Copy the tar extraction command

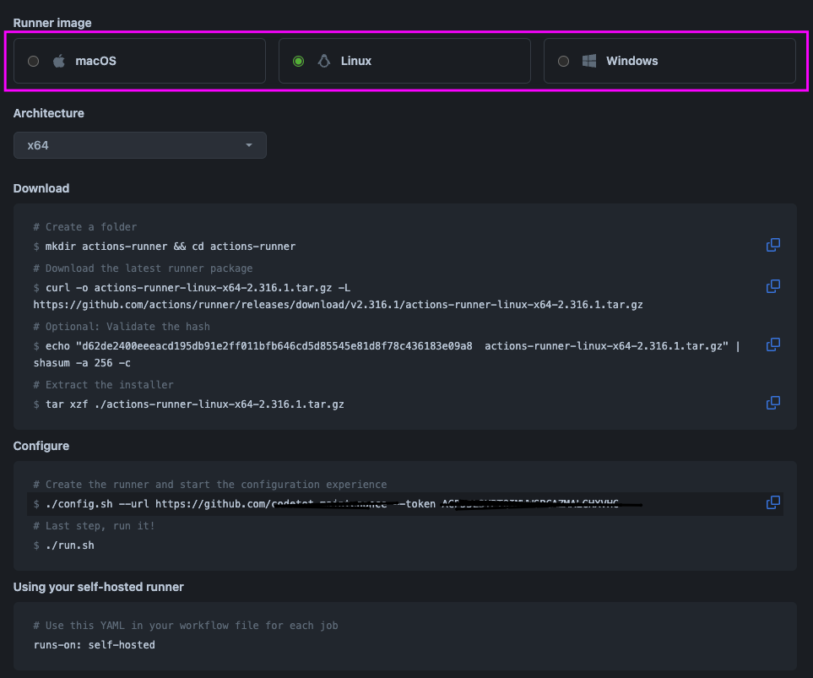772,403
